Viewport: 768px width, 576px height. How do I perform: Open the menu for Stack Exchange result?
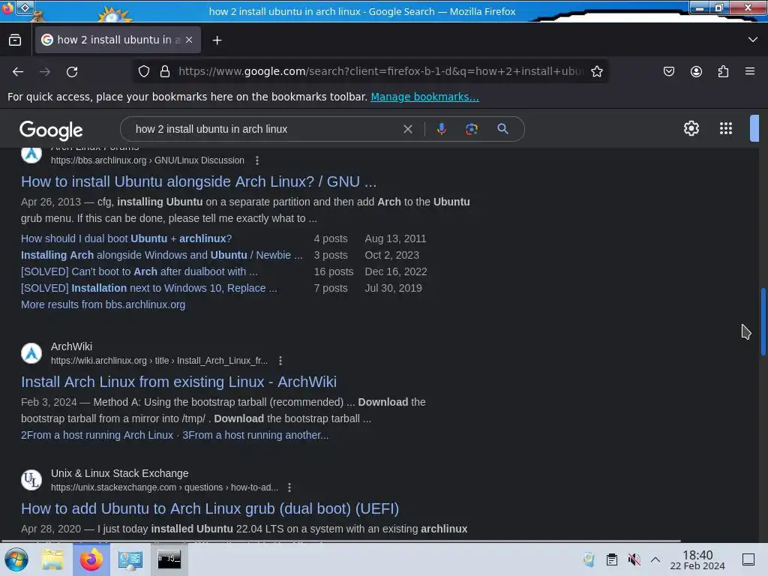pos(289,487)
